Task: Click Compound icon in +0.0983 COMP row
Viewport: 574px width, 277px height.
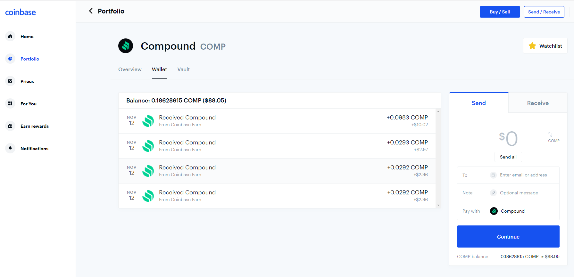Action: [148, 121]
